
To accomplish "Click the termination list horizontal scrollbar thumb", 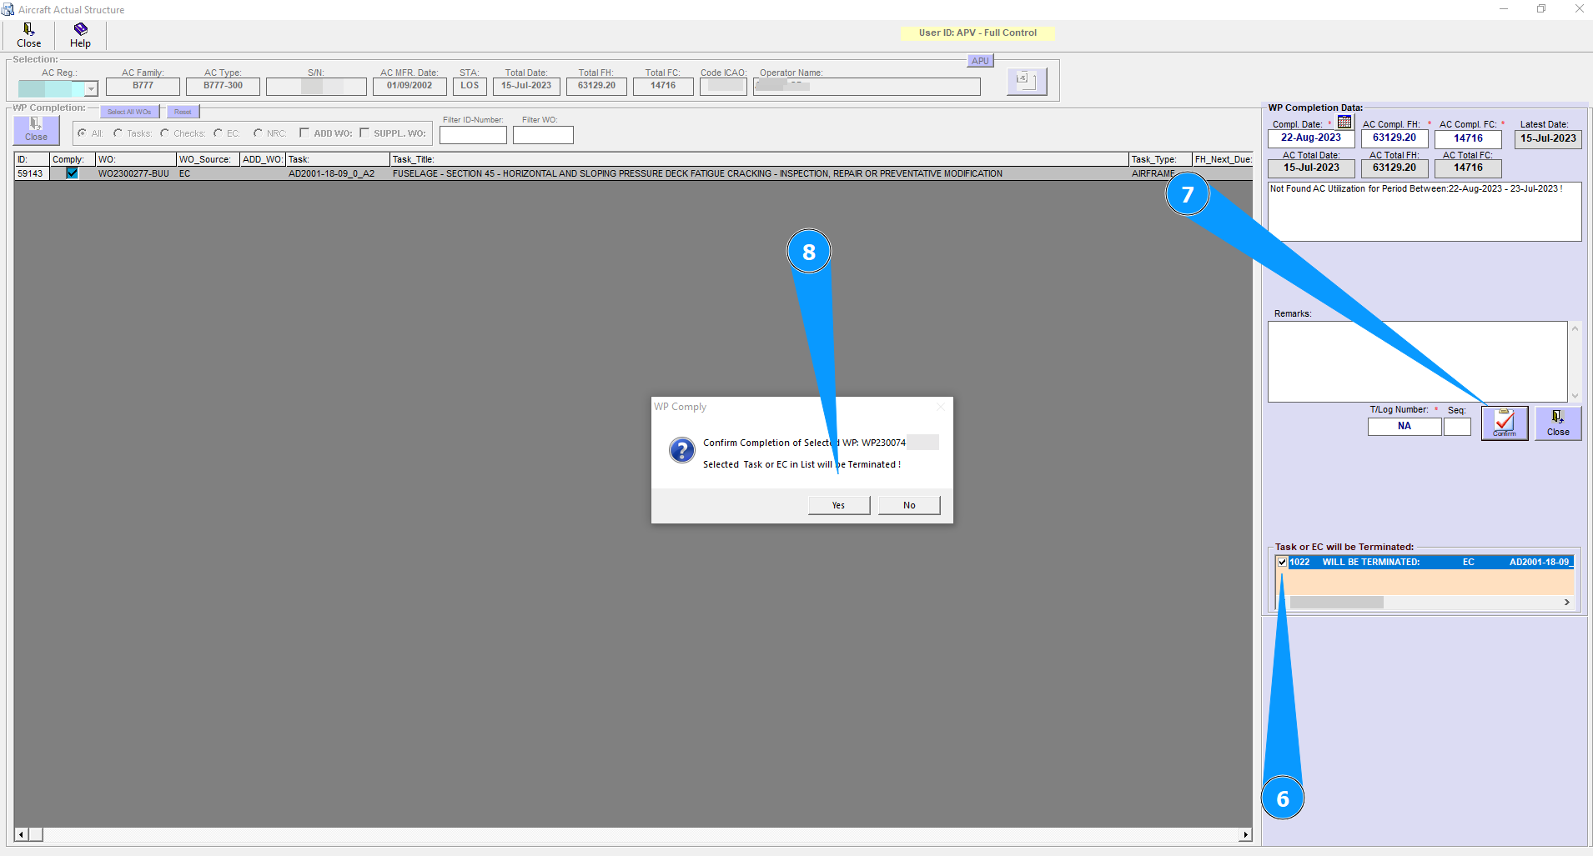I will 1336,603.
